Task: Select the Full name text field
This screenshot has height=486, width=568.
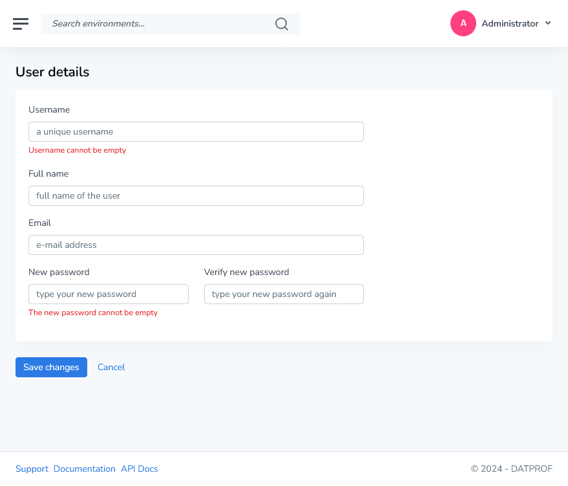Action: pos(196,196)
